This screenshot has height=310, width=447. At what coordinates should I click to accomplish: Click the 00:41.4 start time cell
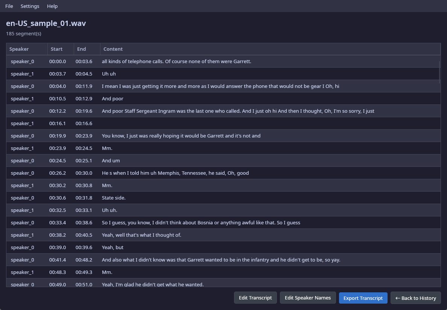coord(58,260)
